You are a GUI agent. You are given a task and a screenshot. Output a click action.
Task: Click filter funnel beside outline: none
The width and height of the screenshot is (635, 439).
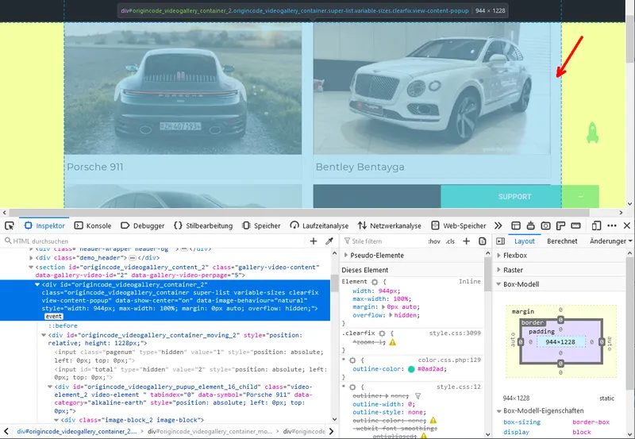pyautogui.click(x=418, y=395)
